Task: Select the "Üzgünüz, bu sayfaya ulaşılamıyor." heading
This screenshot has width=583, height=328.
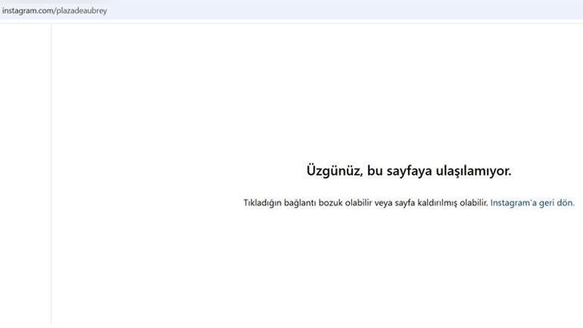Action: (x=409, y=171)
